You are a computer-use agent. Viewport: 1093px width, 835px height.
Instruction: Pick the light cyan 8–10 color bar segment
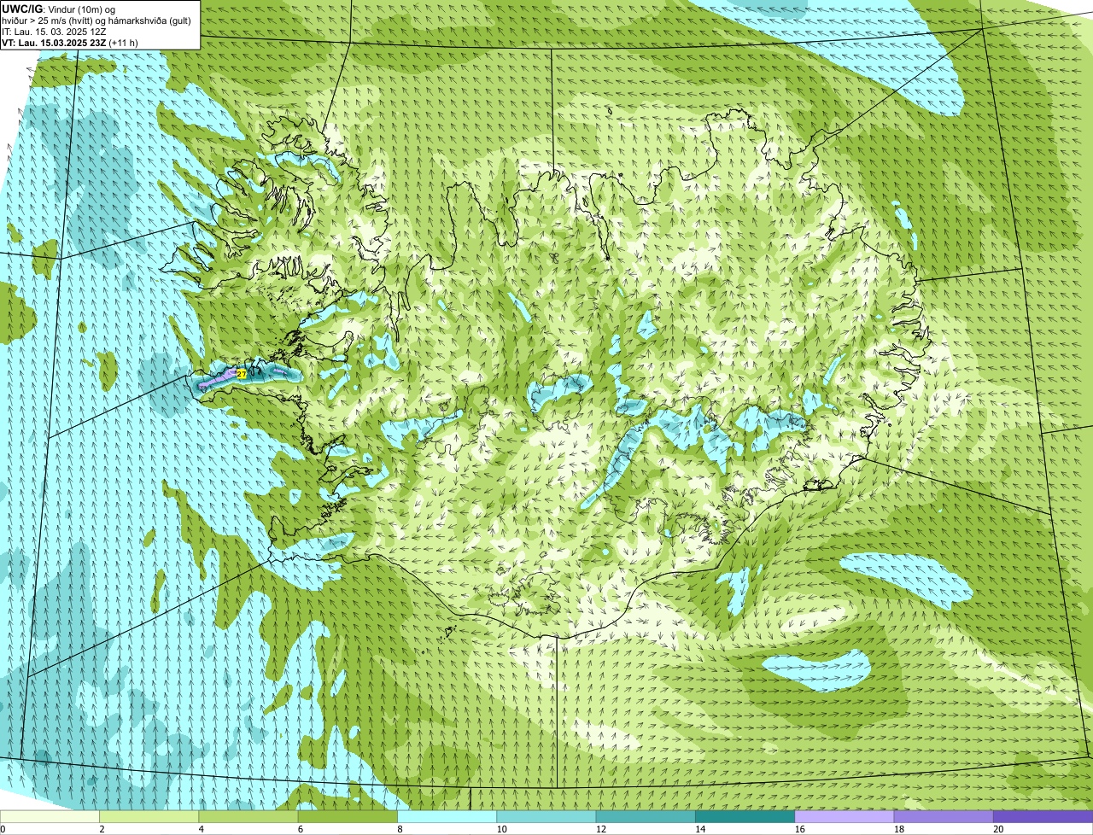point(447,816)
